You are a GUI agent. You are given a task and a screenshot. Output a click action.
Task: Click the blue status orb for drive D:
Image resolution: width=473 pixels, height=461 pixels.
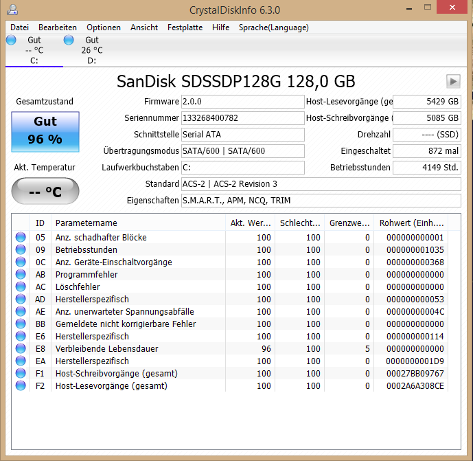pos(69,40)
